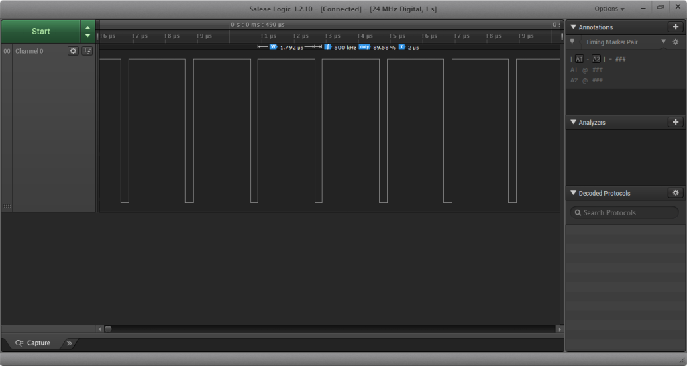
Task: Click the A2 timing marker button
Action: [596, 59]
